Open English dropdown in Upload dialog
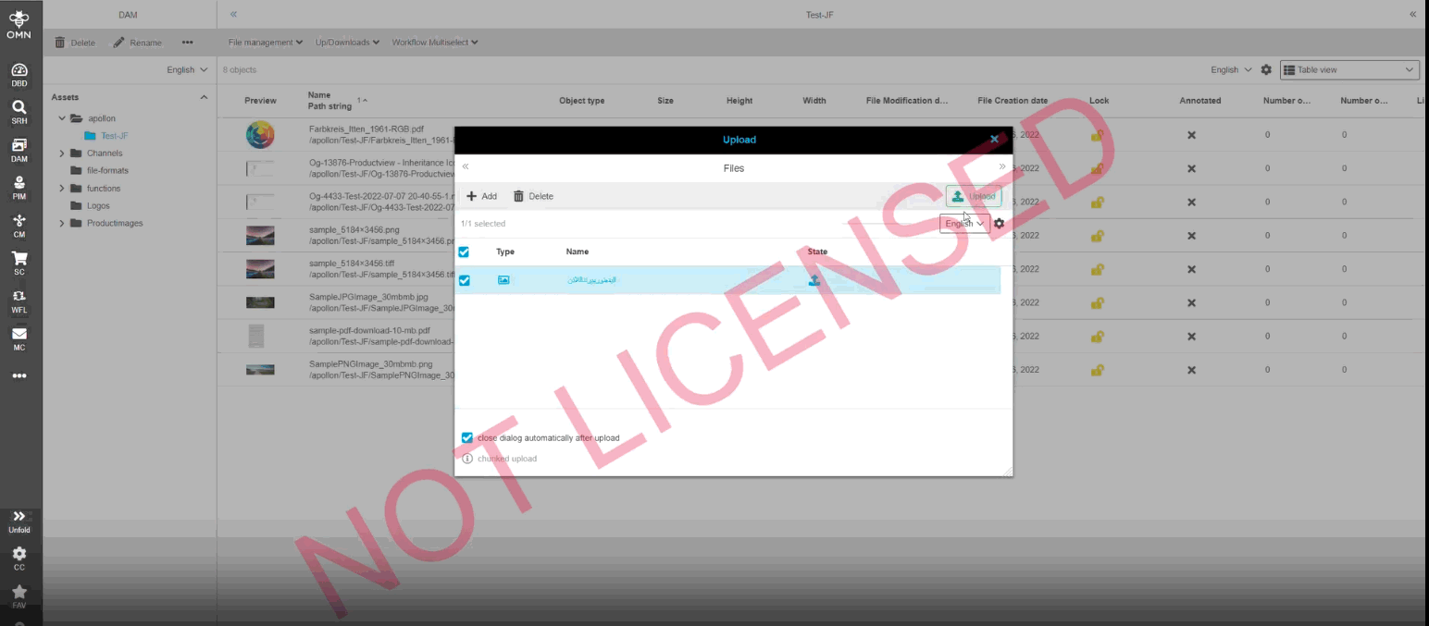The image size is (1429, 626). click(x=964, y=223)
